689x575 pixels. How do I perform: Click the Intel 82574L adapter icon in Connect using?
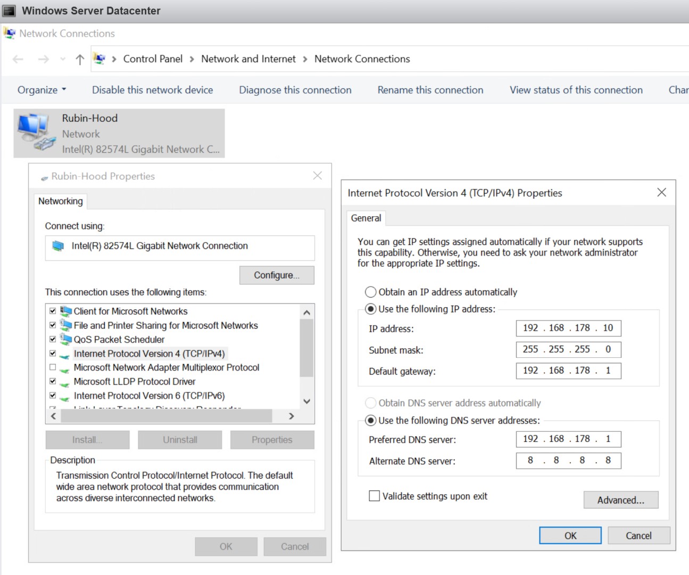click(58, 246)
